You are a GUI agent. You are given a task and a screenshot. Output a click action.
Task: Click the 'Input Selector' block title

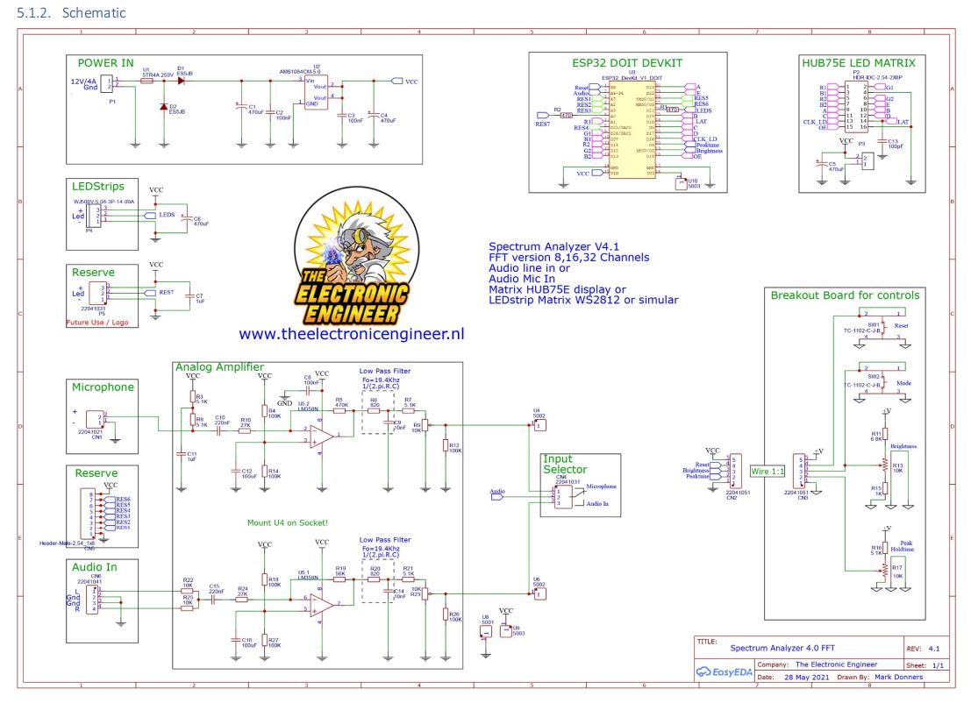(x=565, y=464)
